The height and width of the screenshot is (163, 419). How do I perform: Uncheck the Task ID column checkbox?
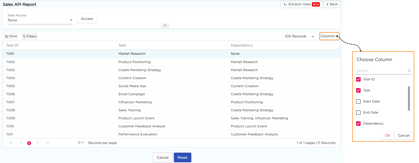click(x=358, y=79)
